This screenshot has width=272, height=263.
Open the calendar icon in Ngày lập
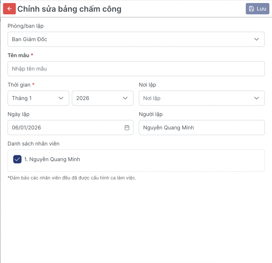127,128
